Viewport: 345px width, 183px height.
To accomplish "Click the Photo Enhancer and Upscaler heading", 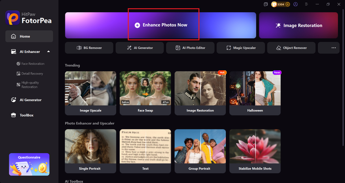I will (90, 123).
